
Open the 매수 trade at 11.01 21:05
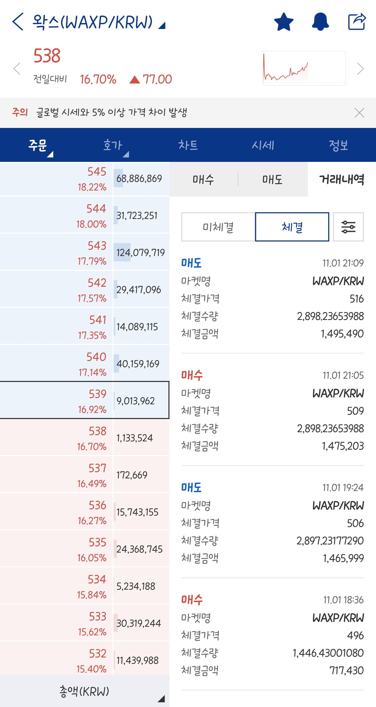[273, 411]
